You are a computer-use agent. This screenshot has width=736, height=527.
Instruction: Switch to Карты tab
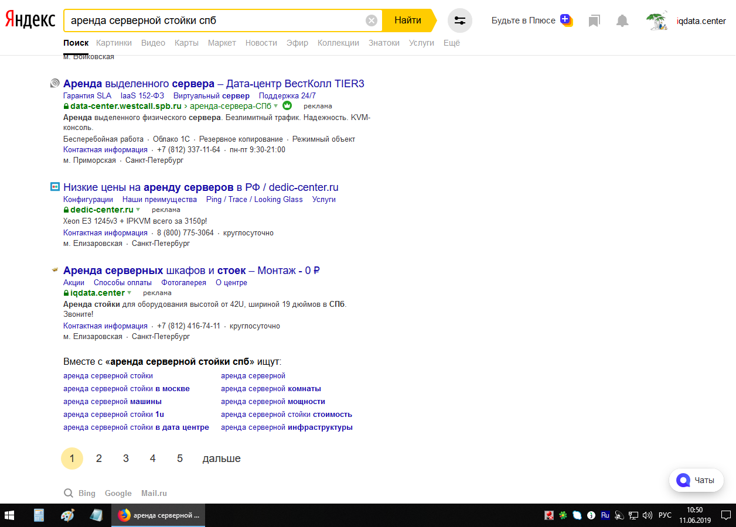[x=186, y=43]
